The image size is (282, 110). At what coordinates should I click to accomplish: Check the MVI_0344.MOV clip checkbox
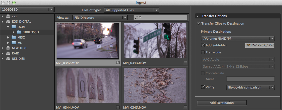tap(118, 107)
